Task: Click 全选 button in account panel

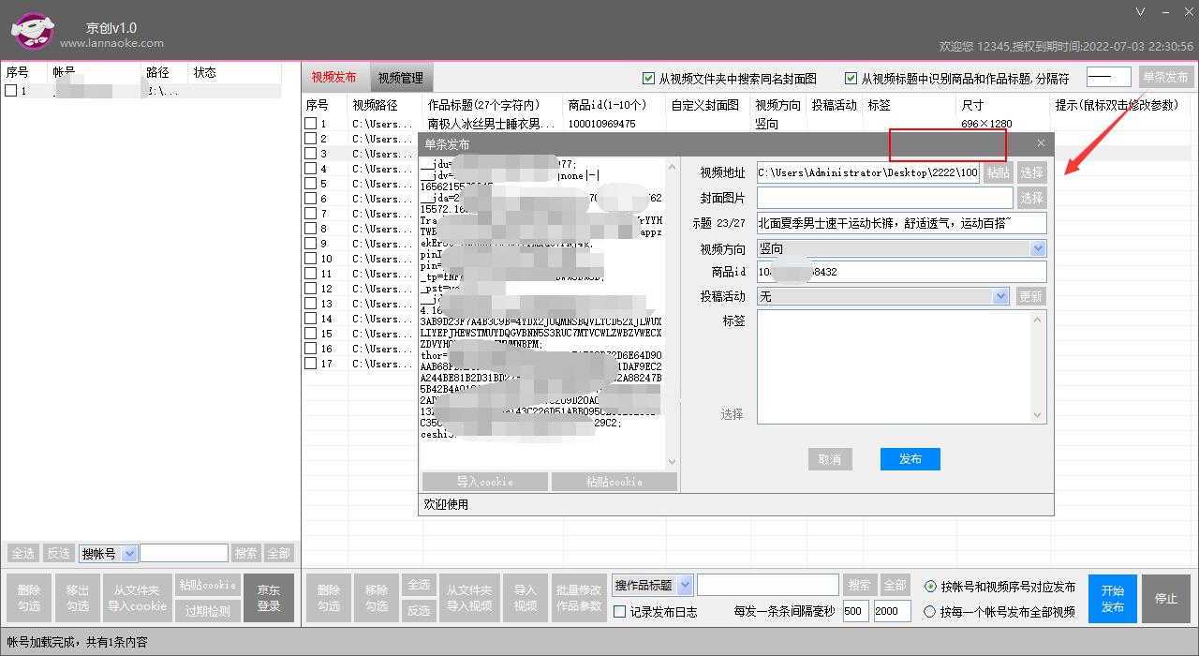Action: tap(22, 554)
